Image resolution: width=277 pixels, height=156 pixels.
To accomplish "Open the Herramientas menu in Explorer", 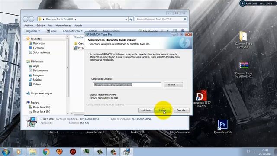I will [x=63, y=26].
